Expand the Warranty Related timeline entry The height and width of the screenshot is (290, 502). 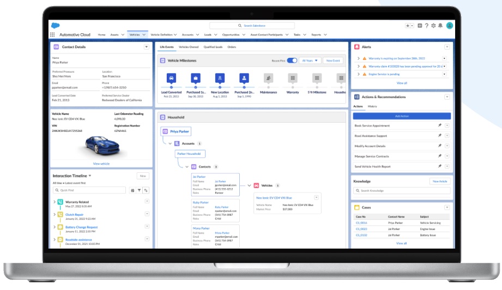pos(55,202)
